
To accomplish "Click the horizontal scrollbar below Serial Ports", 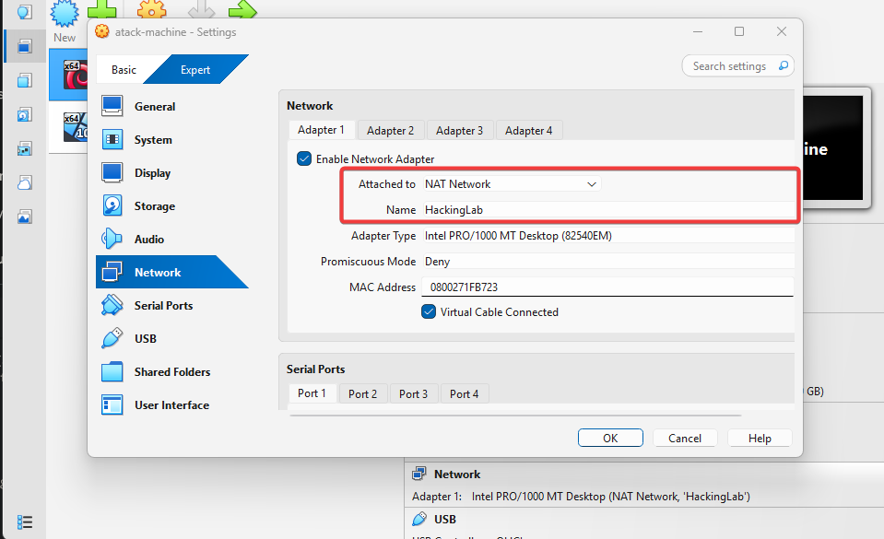I will [x=515, y=416].
